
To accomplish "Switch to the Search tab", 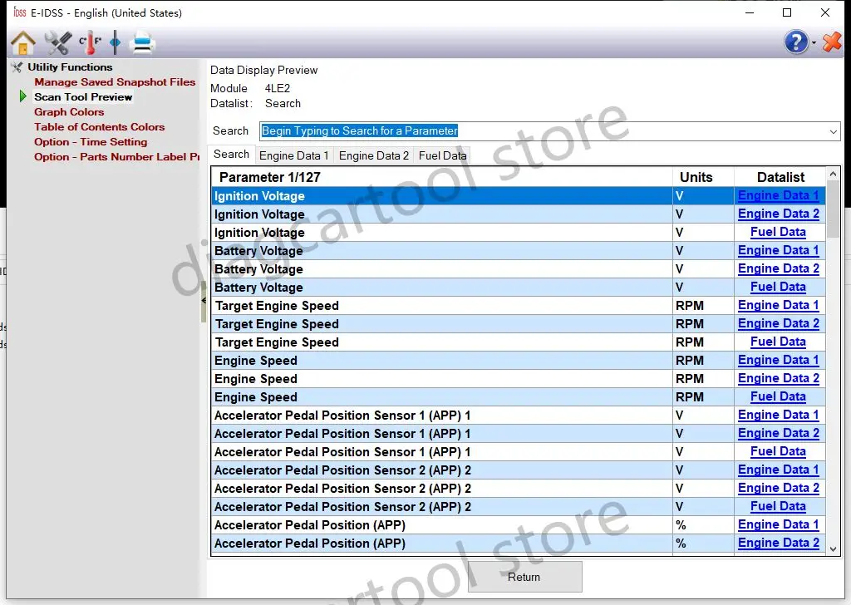I will pyautogui.click(x=231, y=154).
